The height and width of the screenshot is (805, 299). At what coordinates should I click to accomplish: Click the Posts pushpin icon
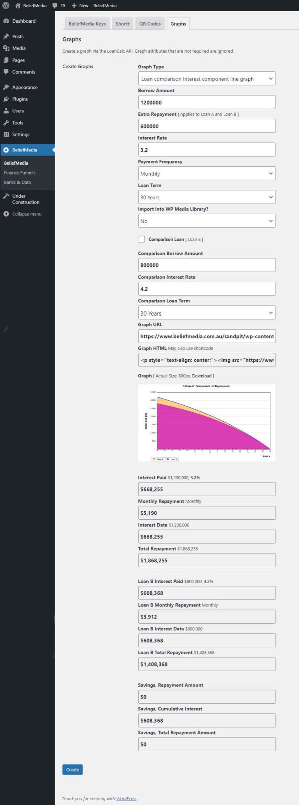click(x=6, y=36)
